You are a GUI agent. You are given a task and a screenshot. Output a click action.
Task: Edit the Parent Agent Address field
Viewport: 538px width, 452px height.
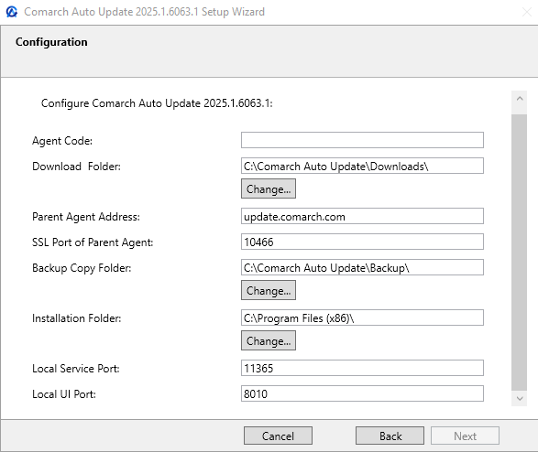click(362, 216)
